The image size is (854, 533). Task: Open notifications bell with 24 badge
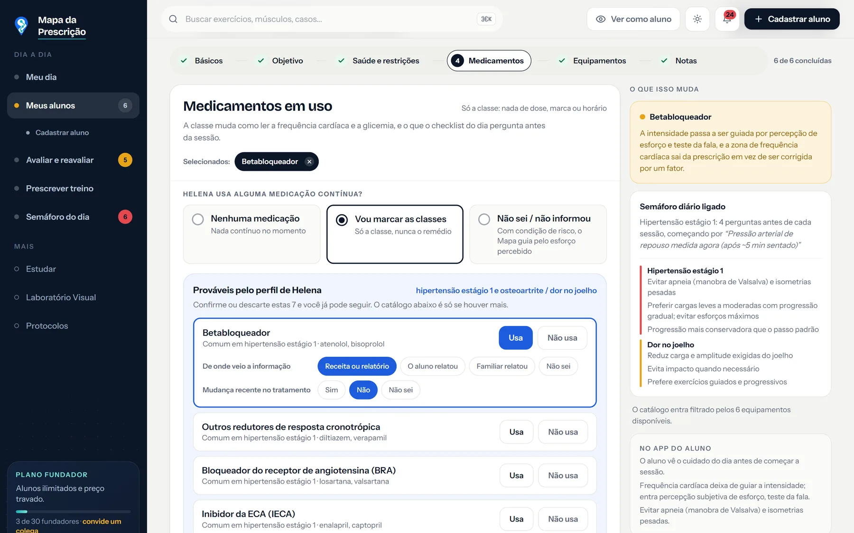click(x=727, y=19)
